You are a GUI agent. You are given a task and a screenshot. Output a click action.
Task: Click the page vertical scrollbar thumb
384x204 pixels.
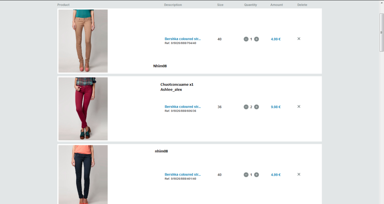point(381,33)
